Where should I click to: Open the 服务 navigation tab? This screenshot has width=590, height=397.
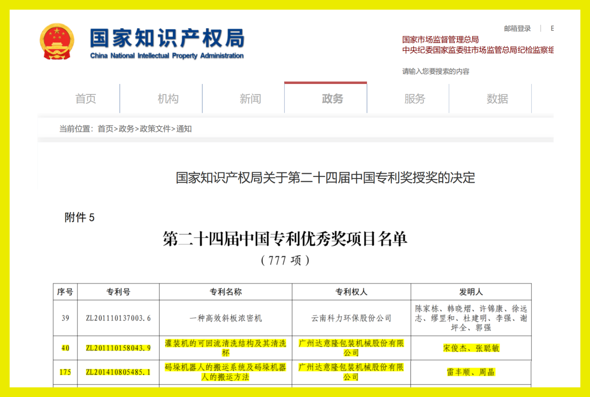pyautogui.click(x=415, y=99)
